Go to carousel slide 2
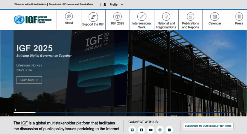247x134 pixels. [37, 110]
